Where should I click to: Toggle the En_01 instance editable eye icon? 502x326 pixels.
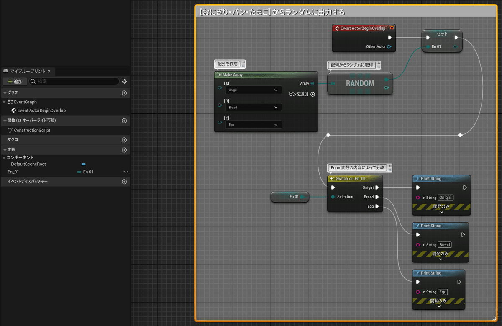[126, 171]
